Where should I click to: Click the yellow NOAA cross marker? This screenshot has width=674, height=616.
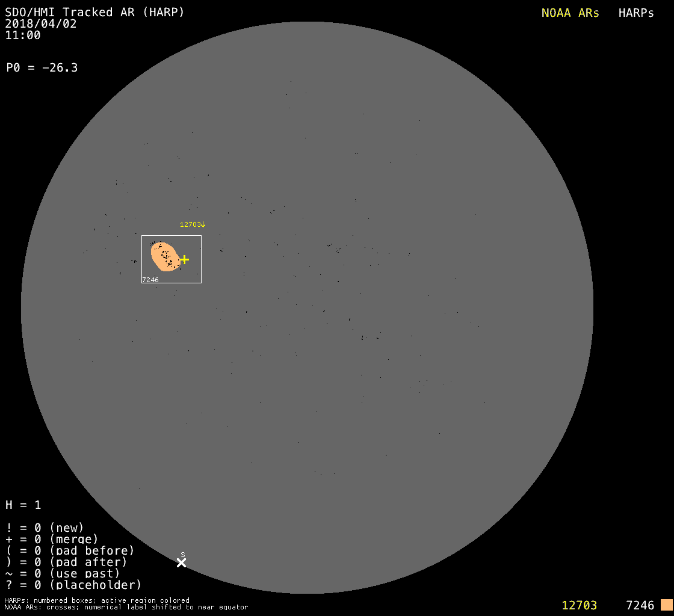click(184, 259)
